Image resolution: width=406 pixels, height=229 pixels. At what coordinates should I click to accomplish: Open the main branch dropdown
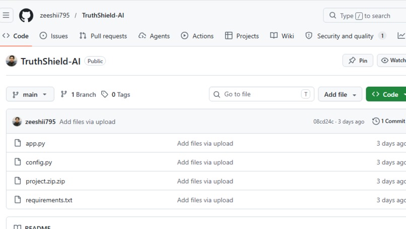(x=30, y=94)
